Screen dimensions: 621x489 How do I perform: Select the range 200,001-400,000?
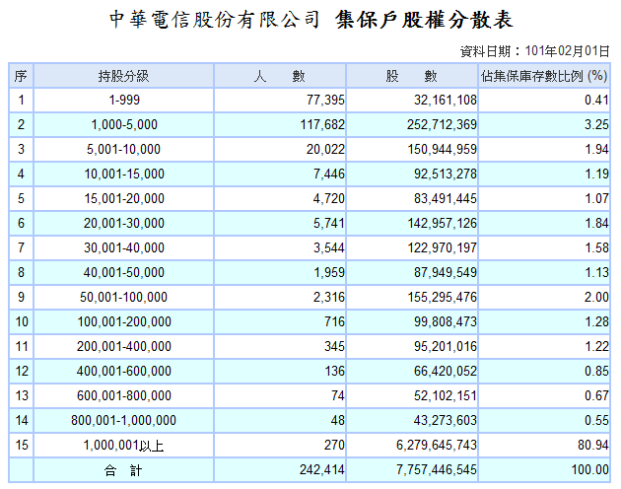point(124,347)
